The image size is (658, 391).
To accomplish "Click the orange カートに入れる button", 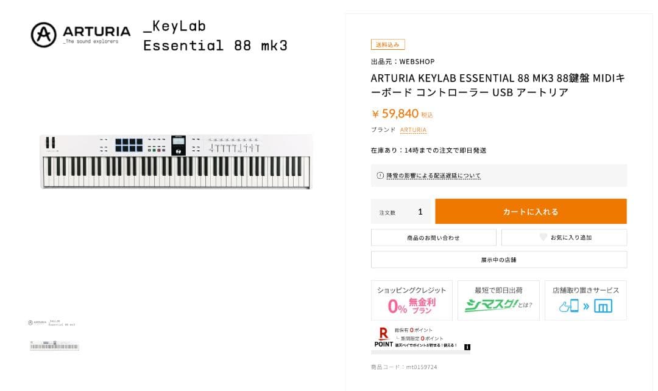I will (529, 211).
